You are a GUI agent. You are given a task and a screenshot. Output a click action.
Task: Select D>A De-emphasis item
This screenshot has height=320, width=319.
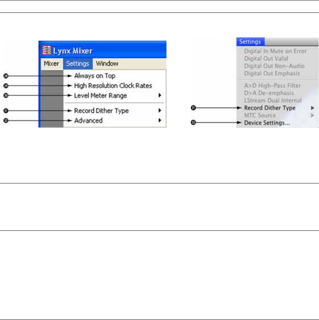[269, 93]
